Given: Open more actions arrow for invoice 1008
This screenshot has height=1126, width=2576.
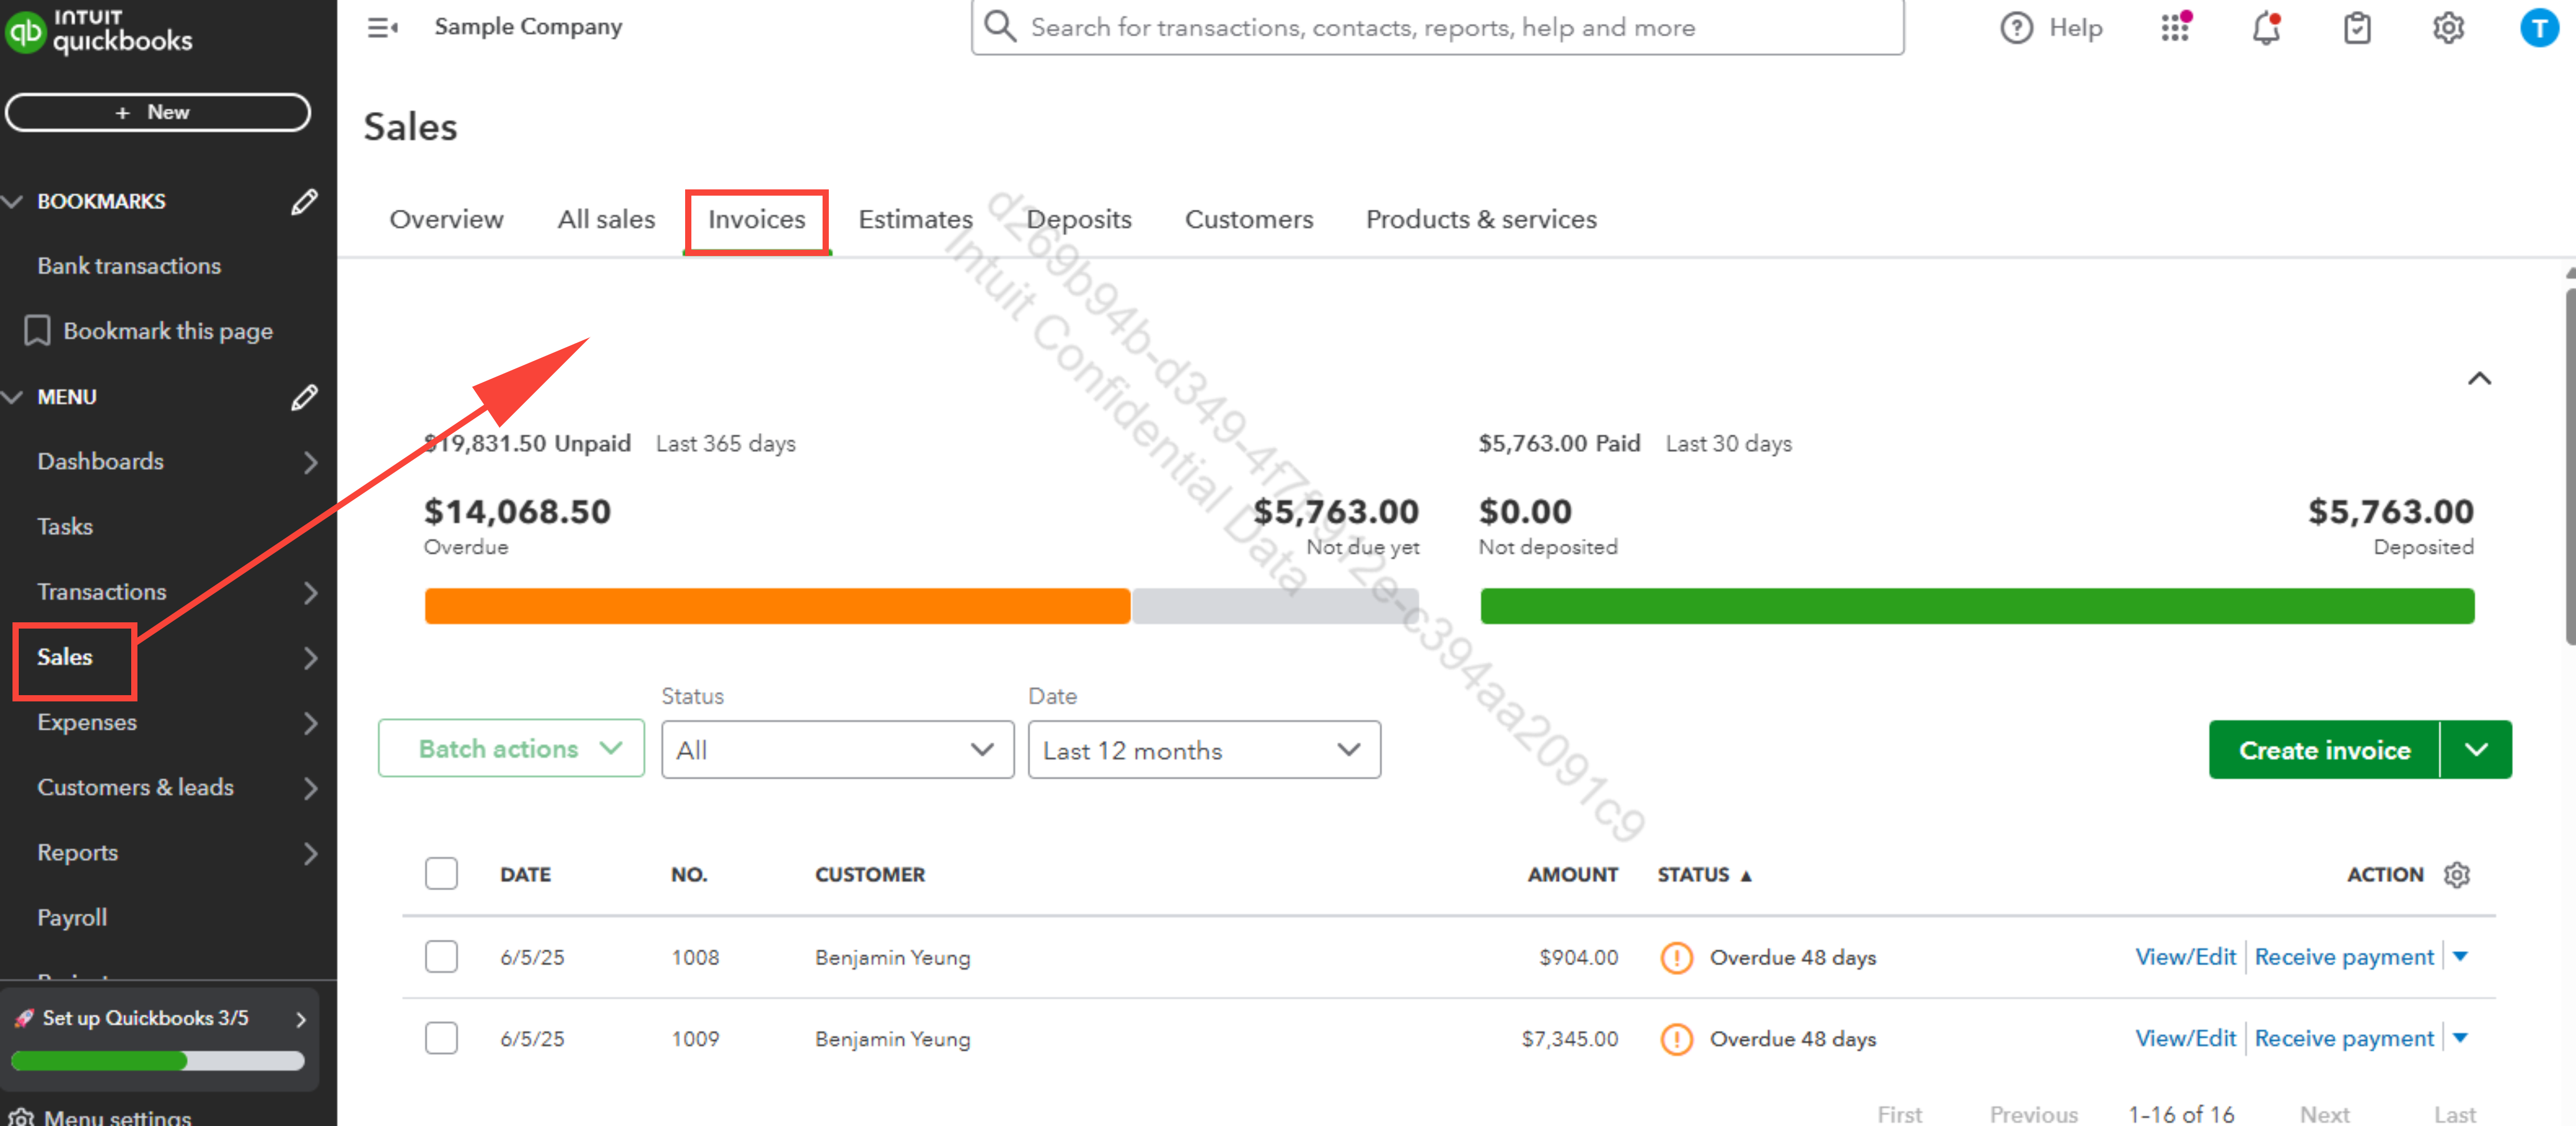Looking at the screenshot, I should tap(2460, 956).
